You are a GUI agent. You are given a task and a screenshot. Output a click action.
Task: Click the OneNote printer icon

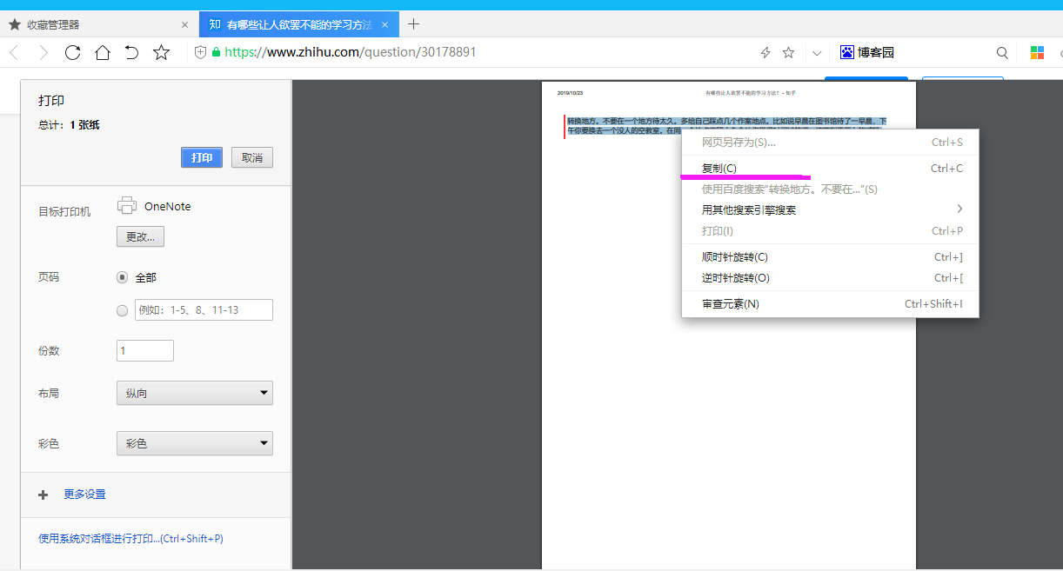pos(127,206)
